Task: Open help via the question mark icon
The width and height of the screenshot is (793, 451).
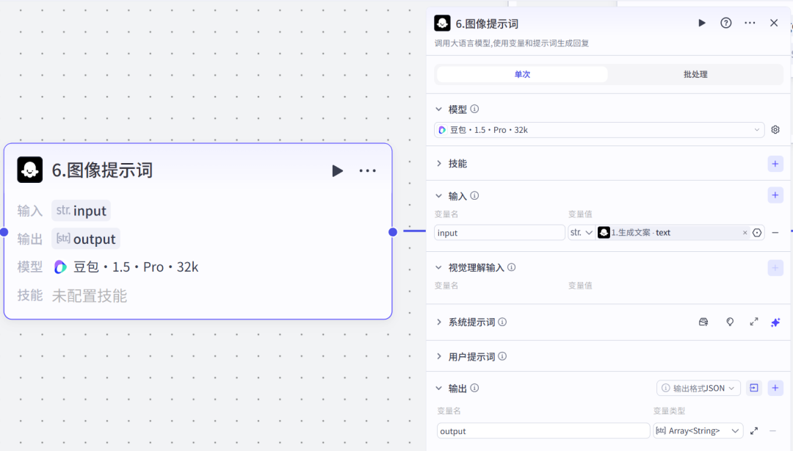Action: (x=725, y=23)
